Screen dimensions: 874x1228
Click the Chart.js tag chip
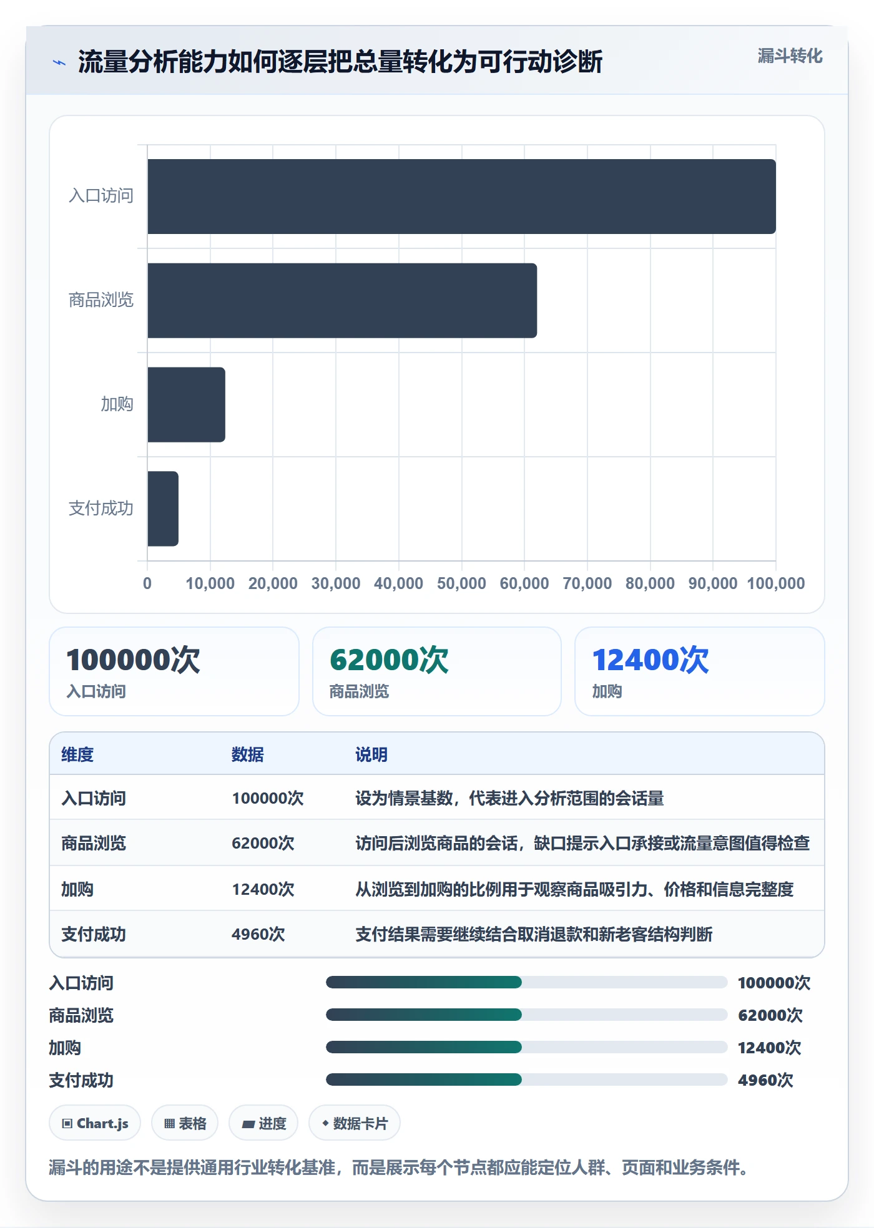tap(95, 1123)
